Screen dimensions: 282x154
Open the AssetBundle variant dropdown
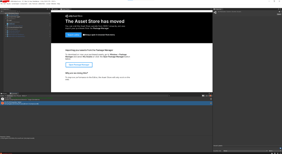275,151
